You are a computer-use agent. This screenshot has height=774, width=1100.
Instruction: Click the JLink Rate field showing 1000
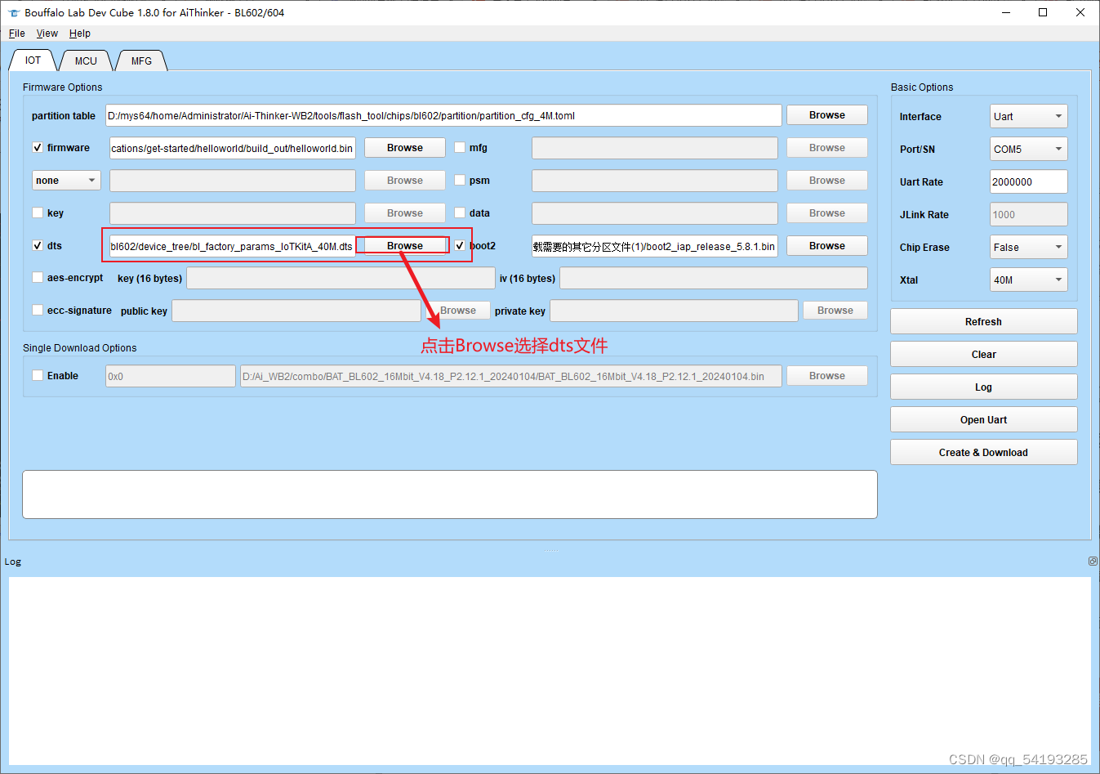(1028, 214)
